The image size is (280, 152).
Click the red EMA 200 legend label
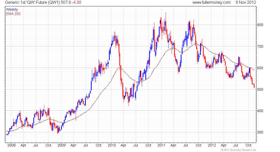pyautogui.click(x=13, y=14)
